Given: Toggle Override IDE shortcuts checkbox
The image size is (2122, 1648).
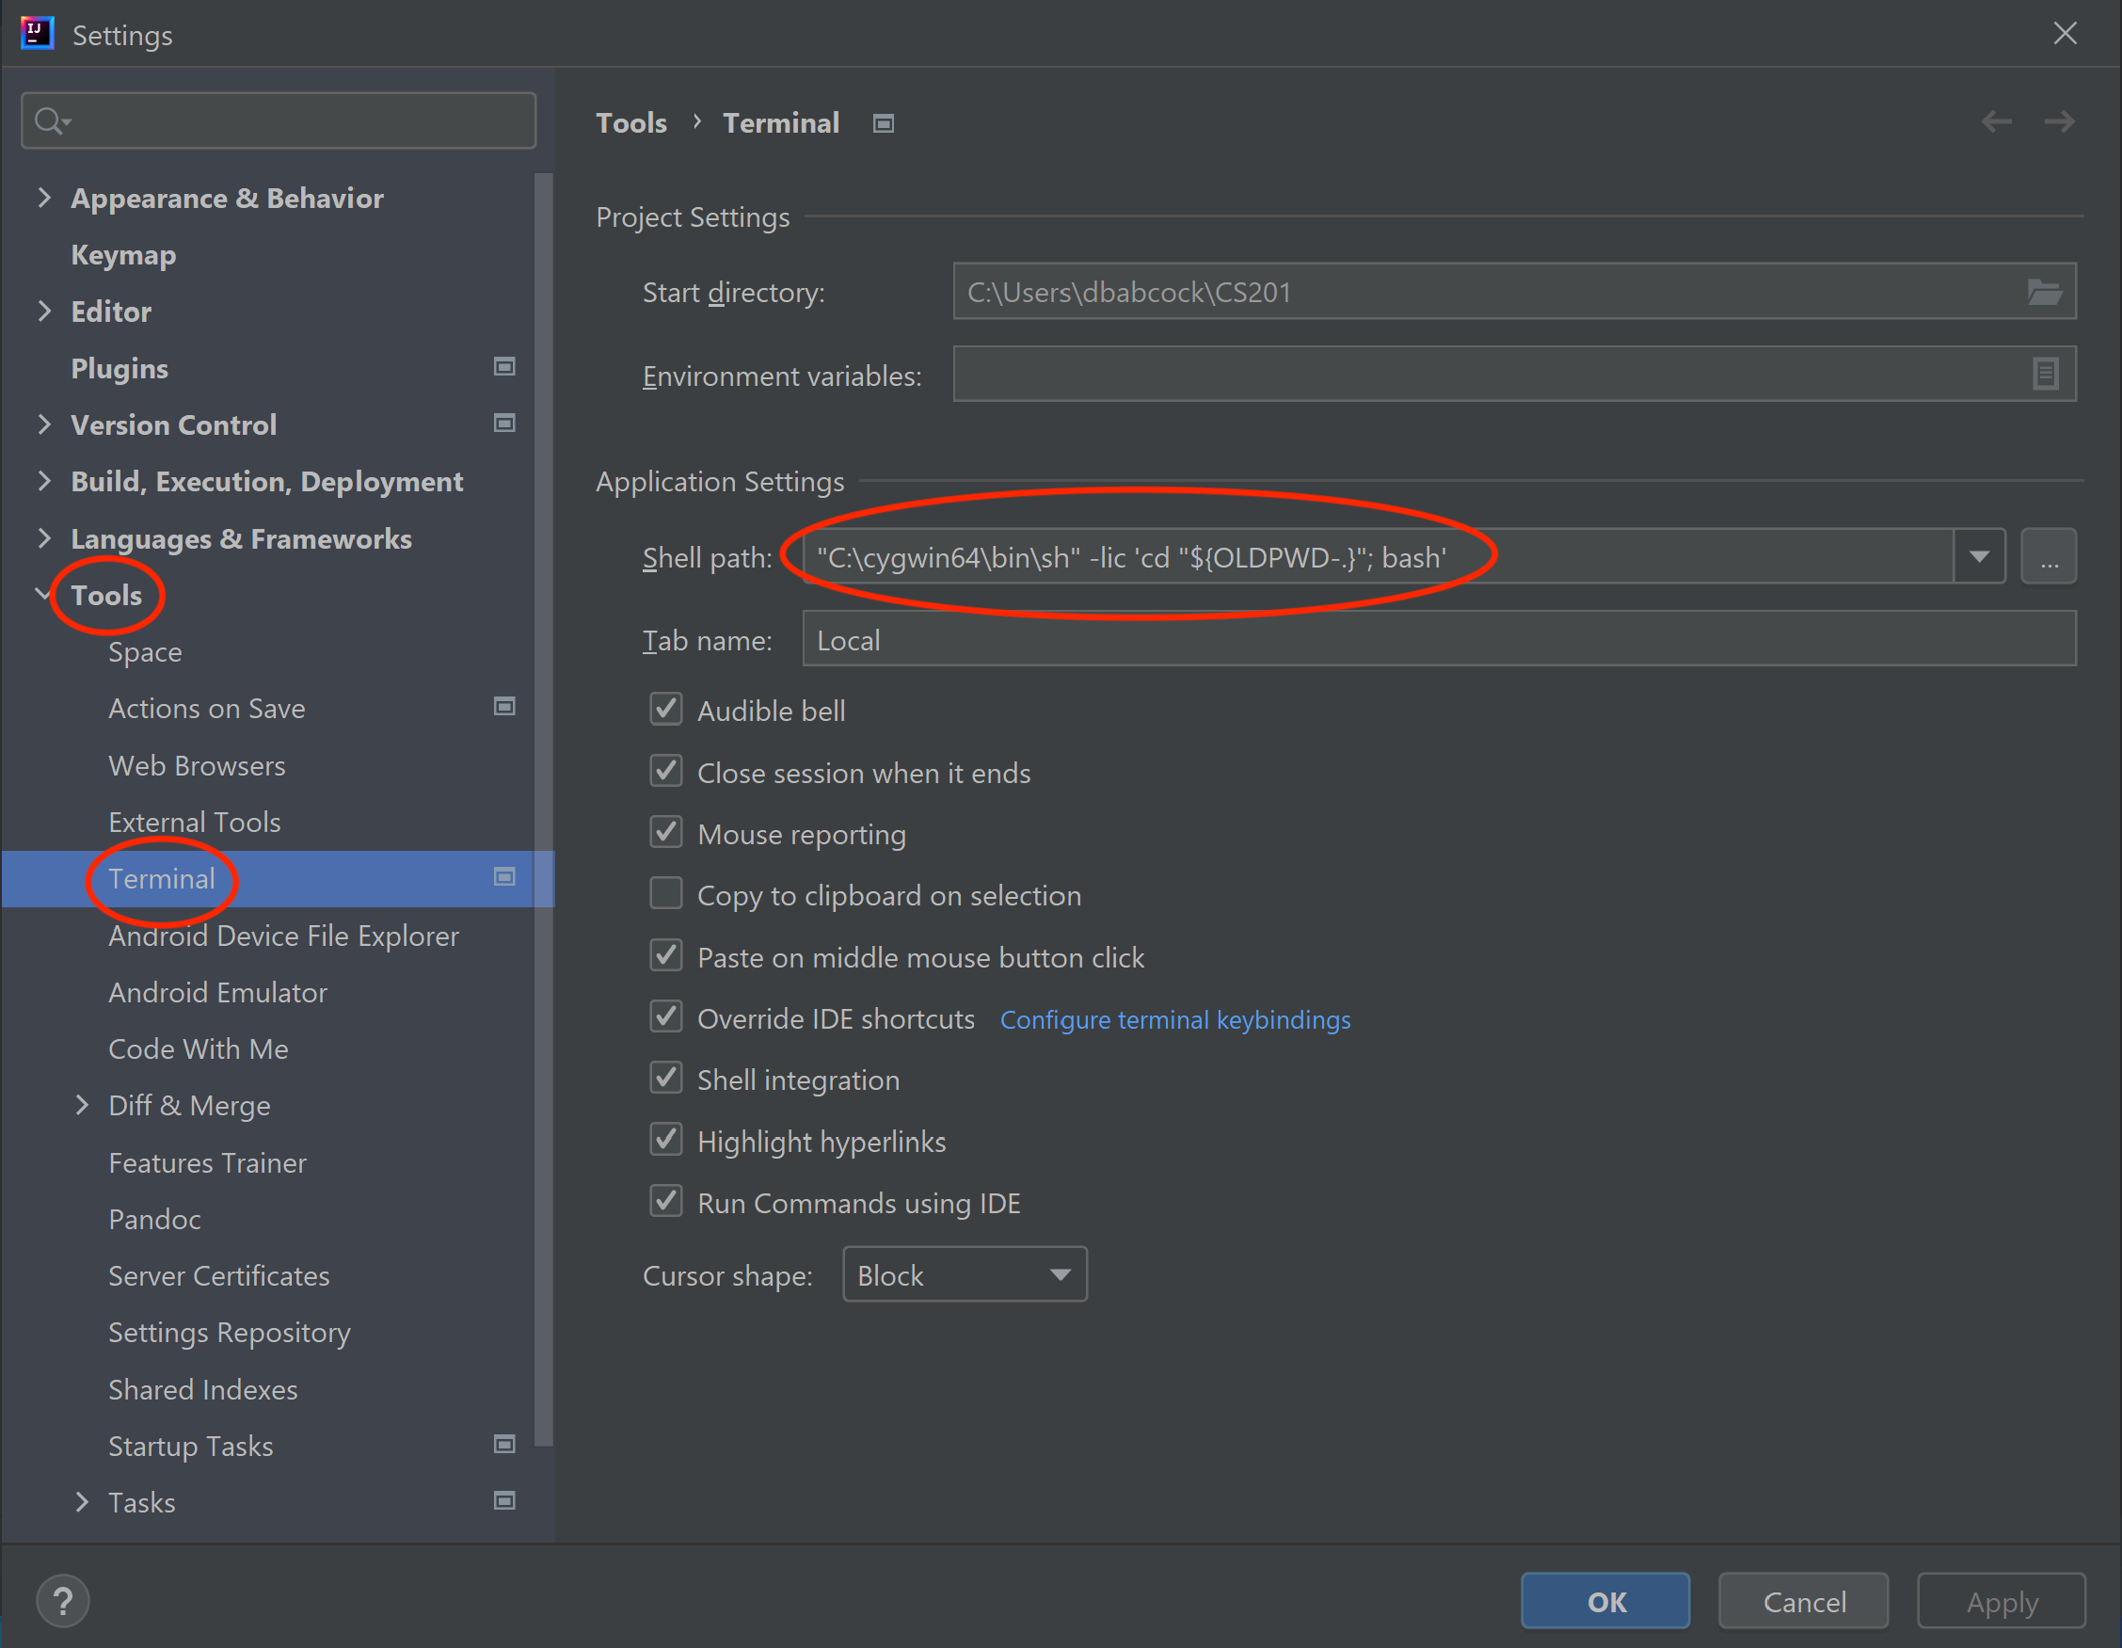Looking at the screenshot, I should 665,1017.
